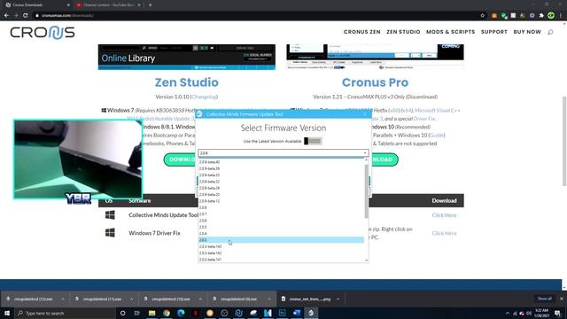The height and width of the screenshot is (319, 567).
Task: Click the Windows taskbar search box
Action: click(65, 313)
